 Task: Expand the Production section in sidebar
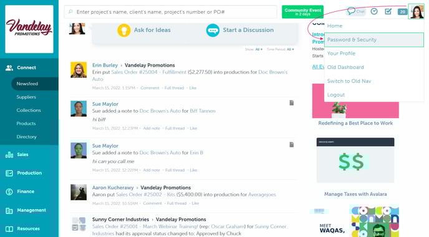[29, 173]
